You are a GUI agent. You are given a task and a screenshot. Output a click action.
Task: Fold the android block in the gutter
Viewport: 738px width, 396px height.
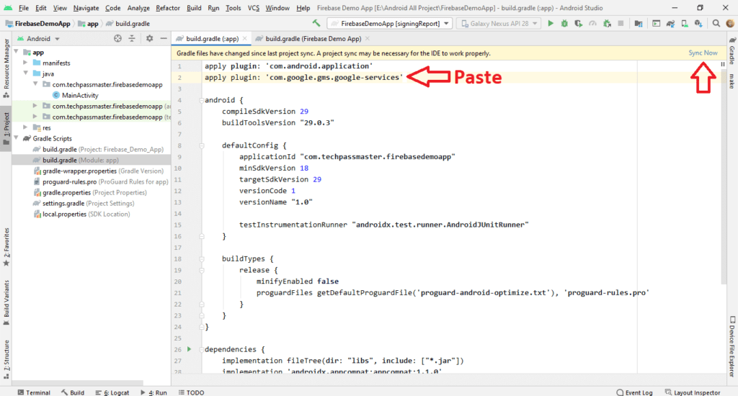[202, 100]
